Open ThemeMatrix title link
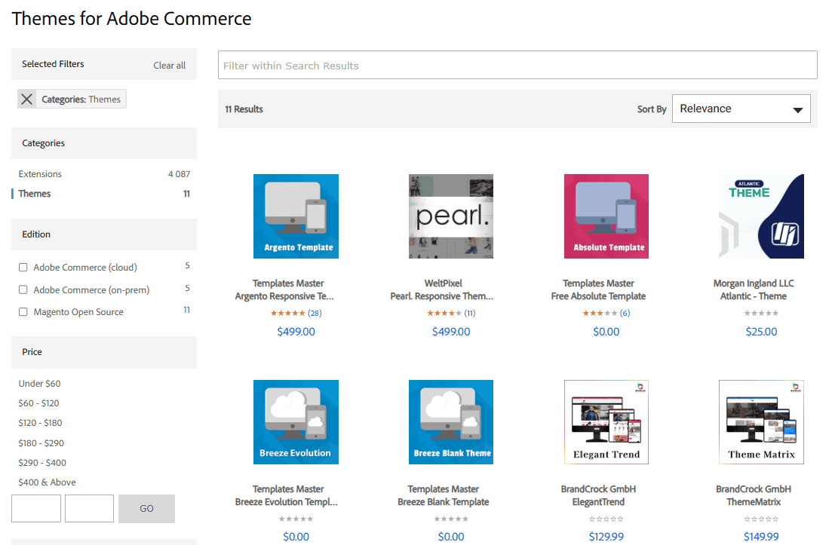This screenshot has width=832, height=545. [x=754, y=501]
